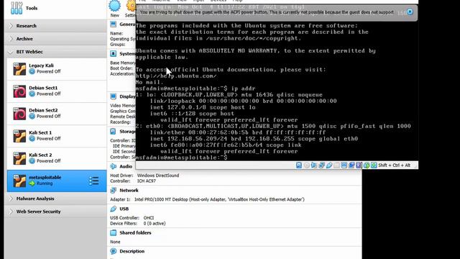Select the Kali Sect 2 virtual machine
460x259 pixels.
(x=57, y=158)
